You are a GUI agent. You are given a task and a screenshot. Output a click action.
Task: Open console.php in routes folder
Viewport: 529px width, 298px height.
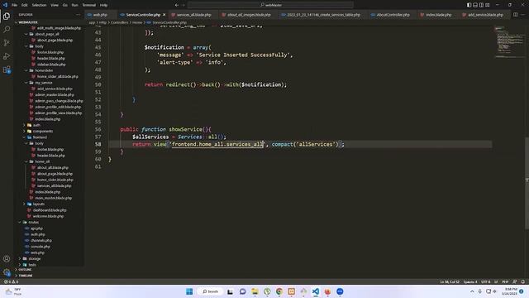41,247
